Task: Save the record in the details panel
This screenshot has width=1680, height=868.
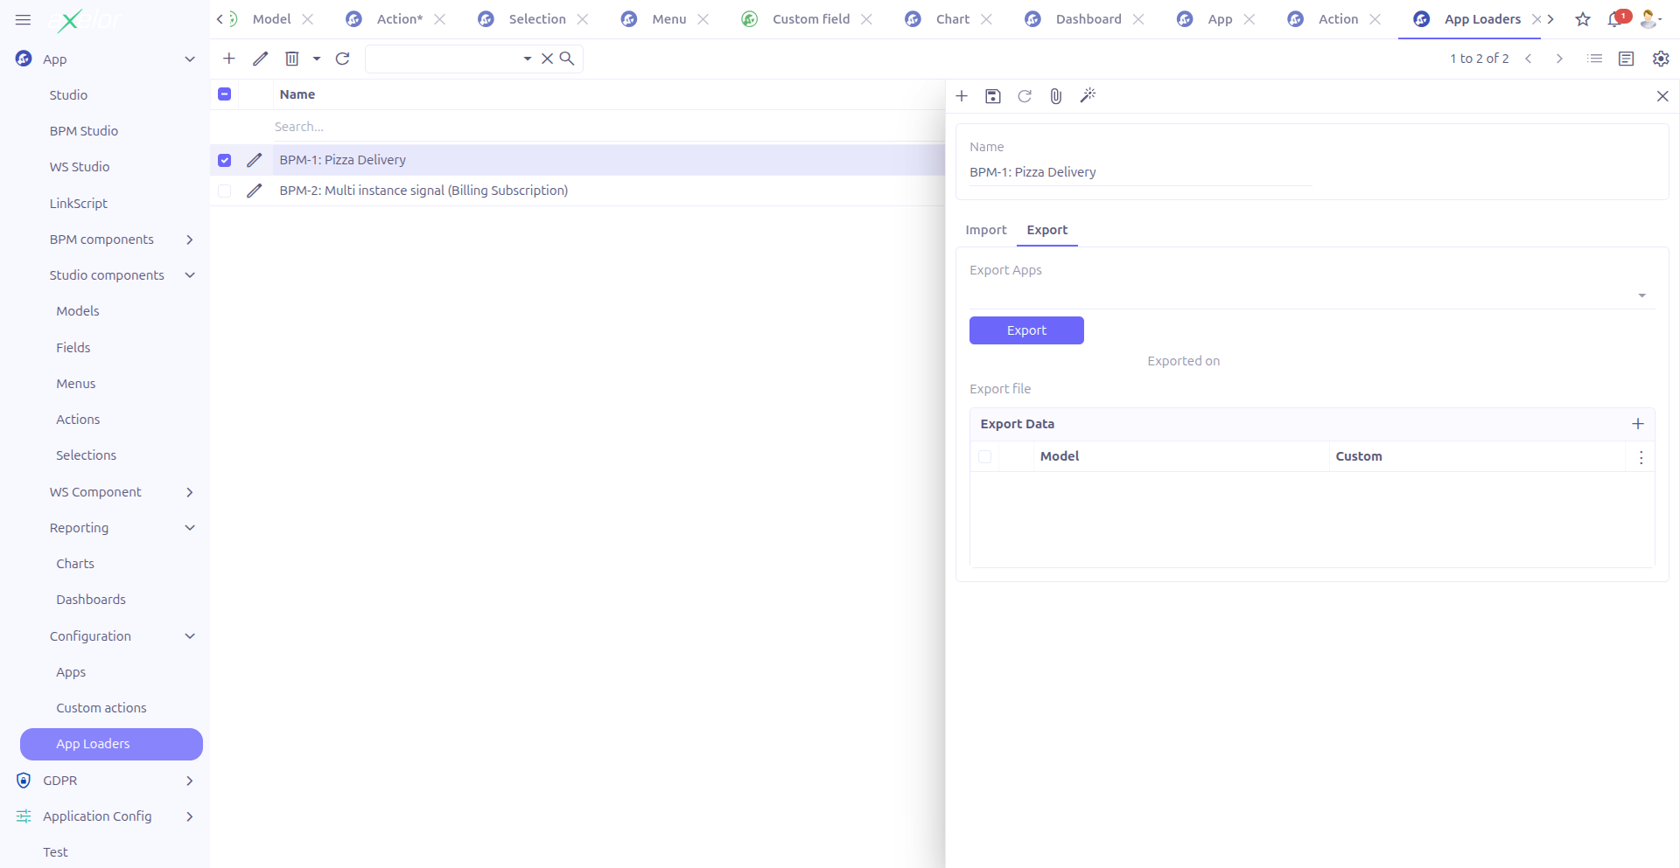Action: 993,96
